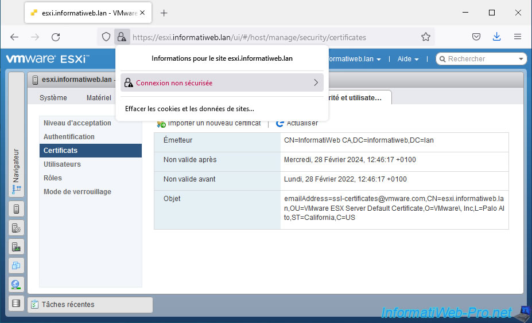
Task: Open the Networking globe icon in sidebar
Action: pyautogui.click(x=16, y=285)
